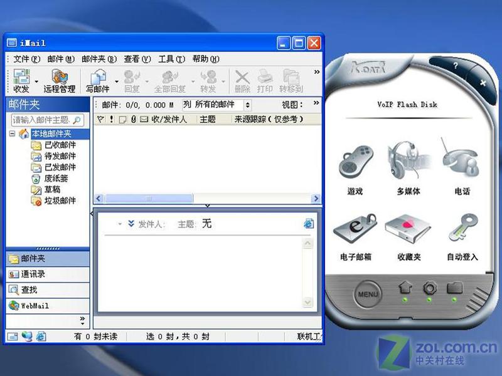The height and width of the screenshot is (376, 502).
Task: Open the 收发 dropdown arrow
Action: pyautogui.click(x=36, y=81)
